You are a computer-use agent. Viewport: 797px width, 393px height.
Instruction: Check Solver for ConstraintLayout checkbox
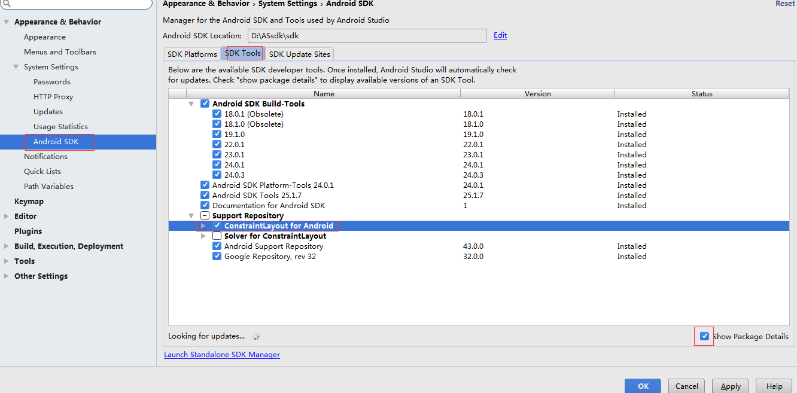(217, 236)
